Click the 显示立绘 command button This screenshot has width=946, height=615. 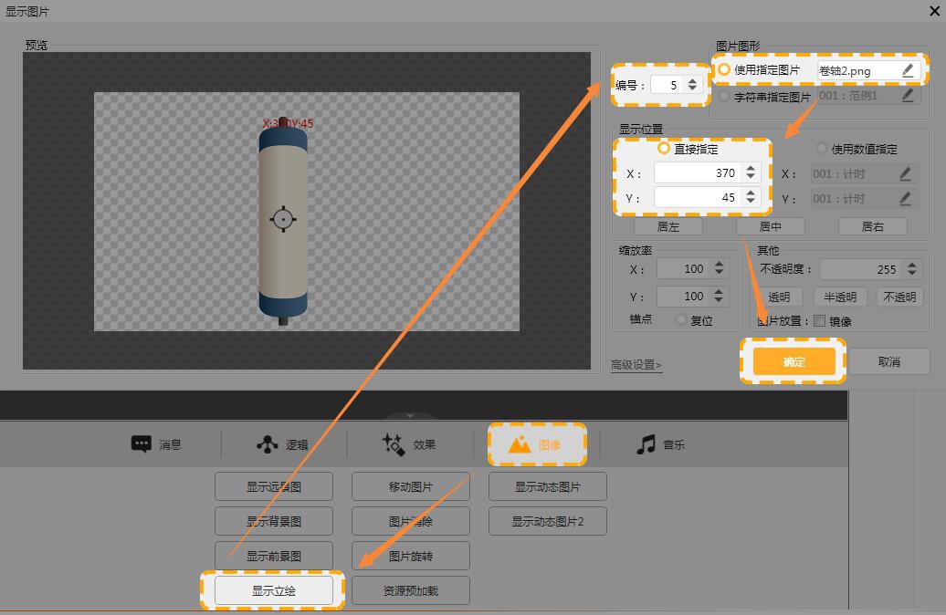(274, 590)
